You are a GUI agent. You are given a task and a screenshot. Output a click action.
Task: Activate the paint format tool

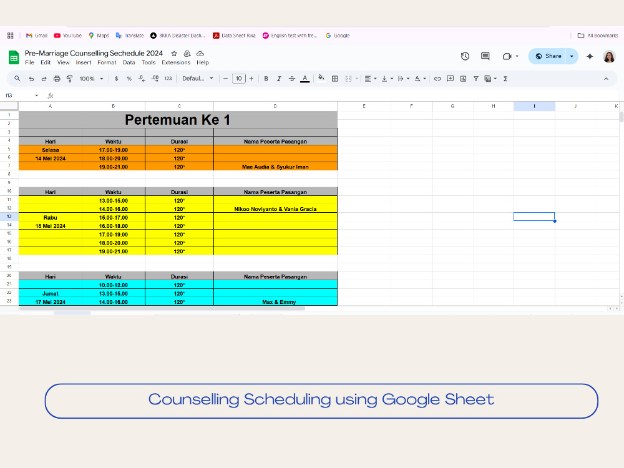70,79
